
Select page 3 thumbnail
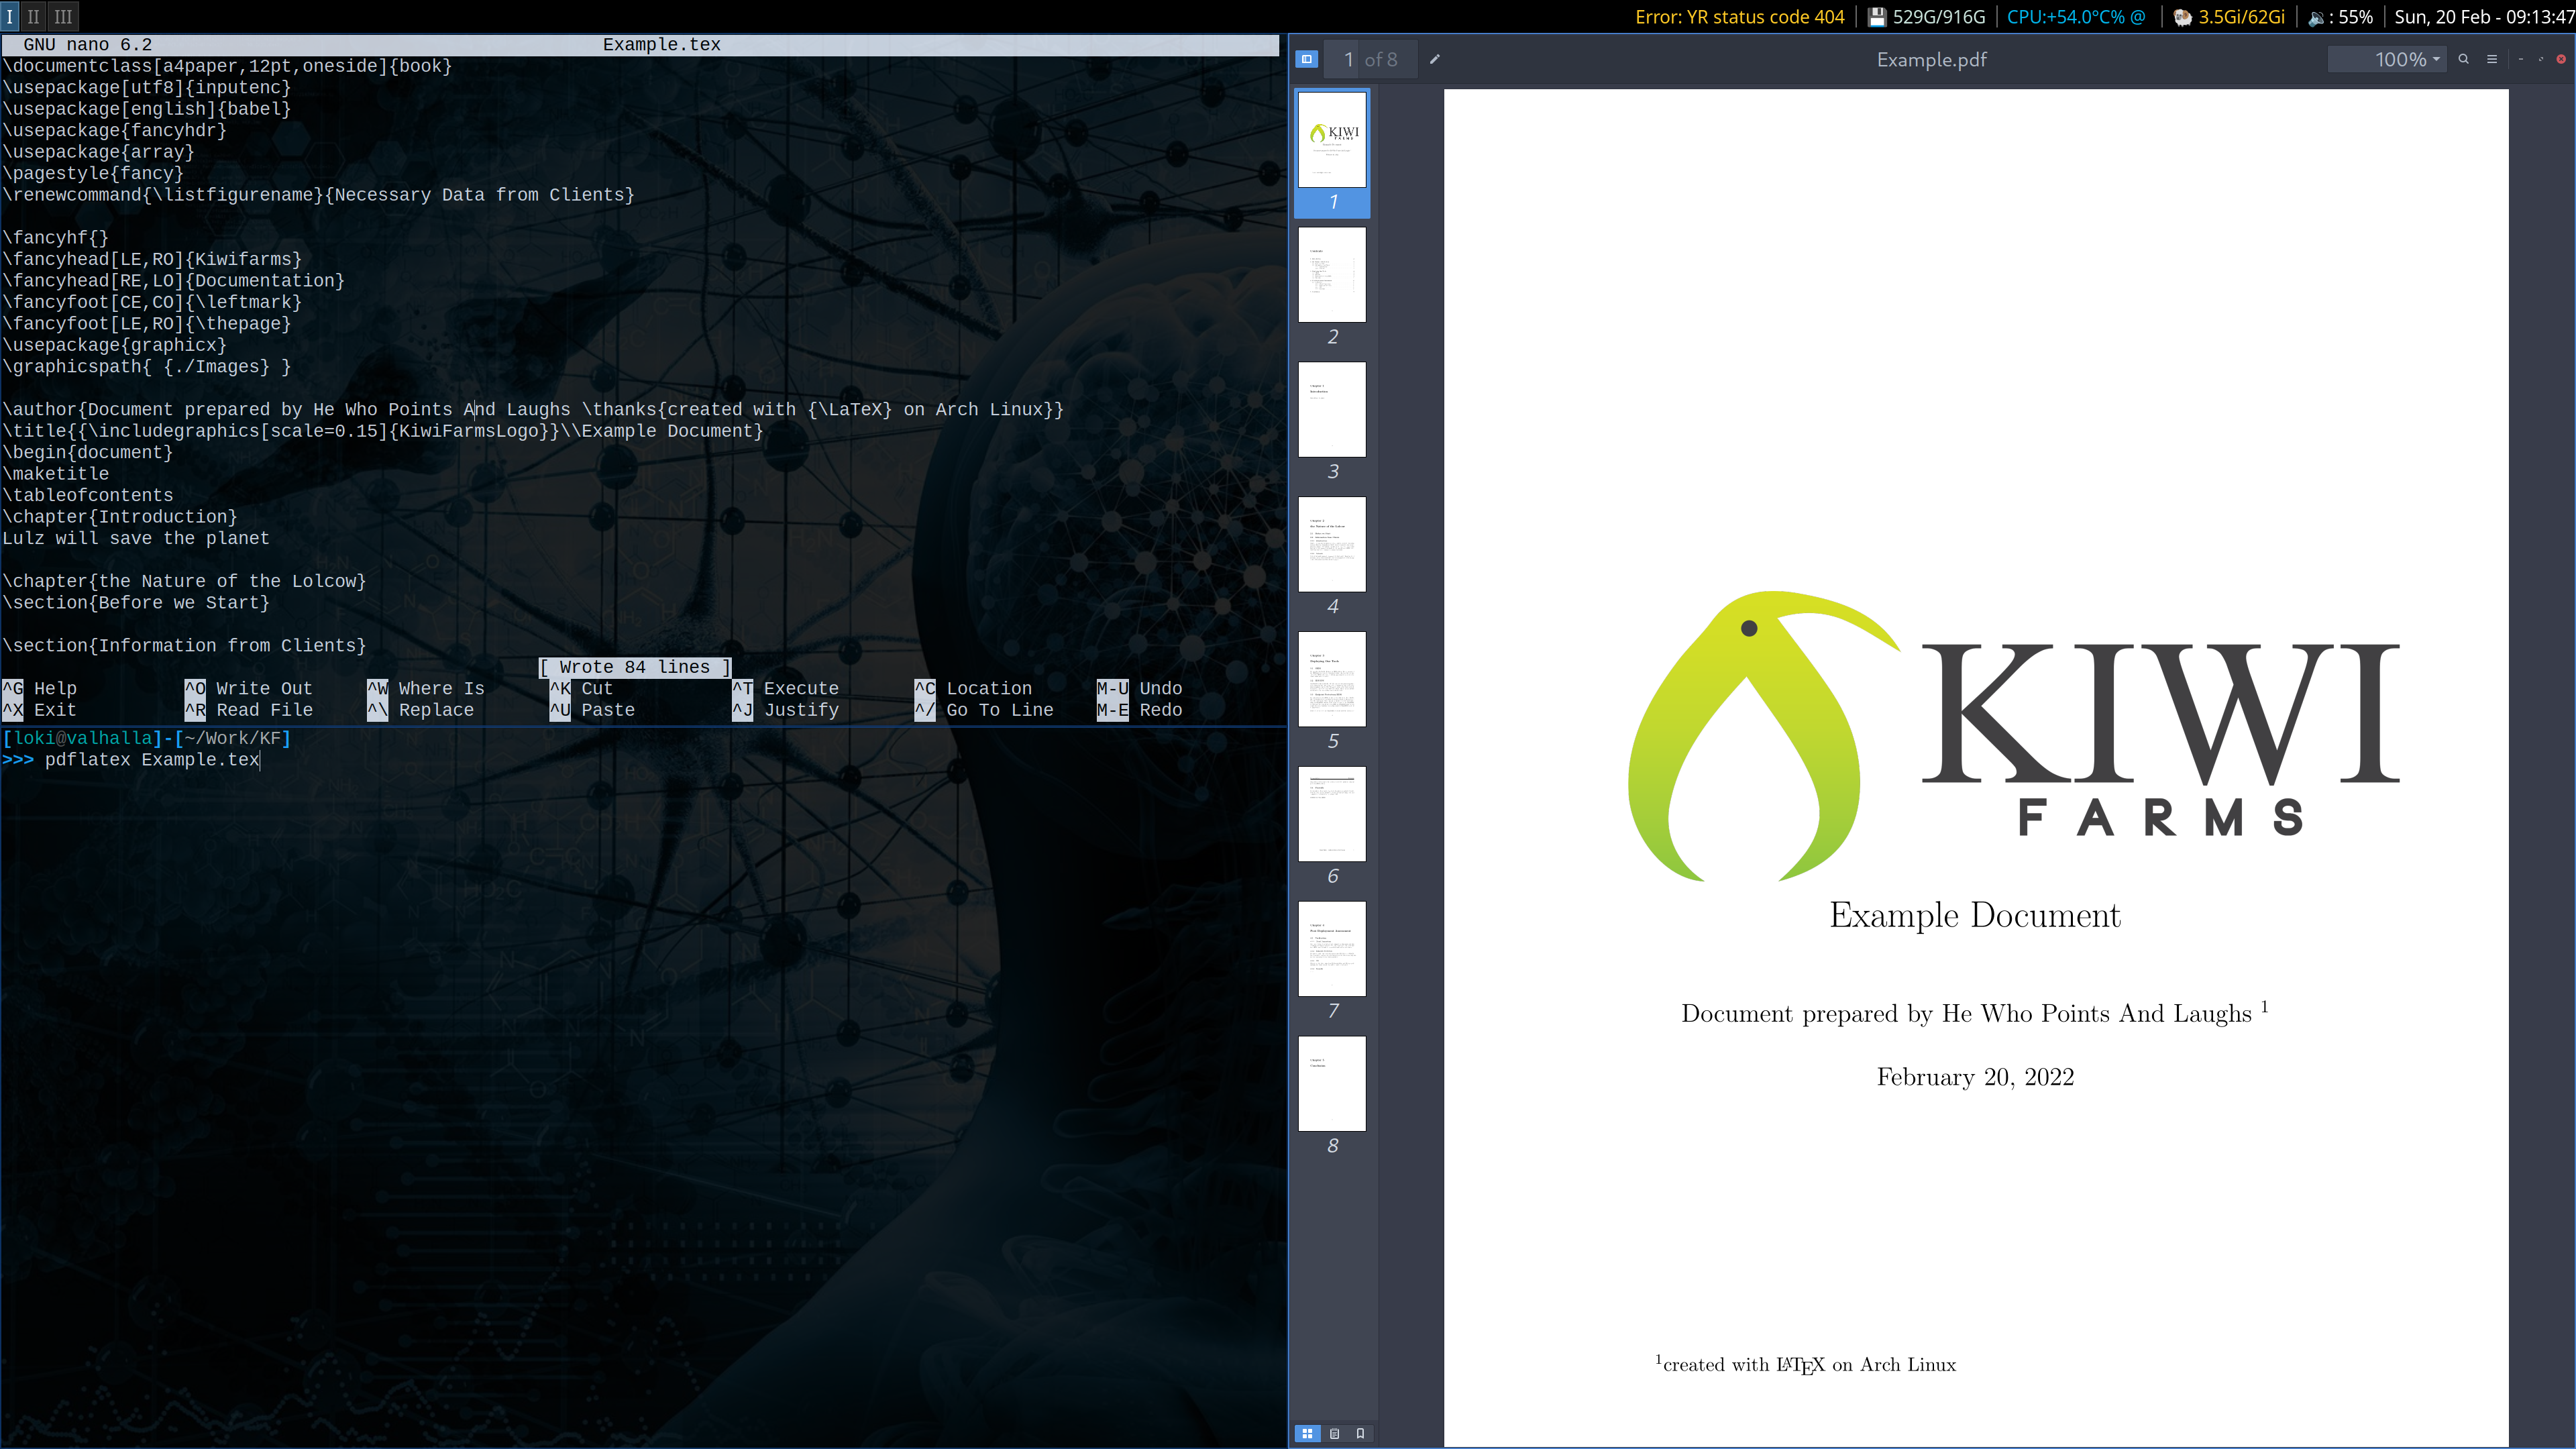click(1332, 409)
